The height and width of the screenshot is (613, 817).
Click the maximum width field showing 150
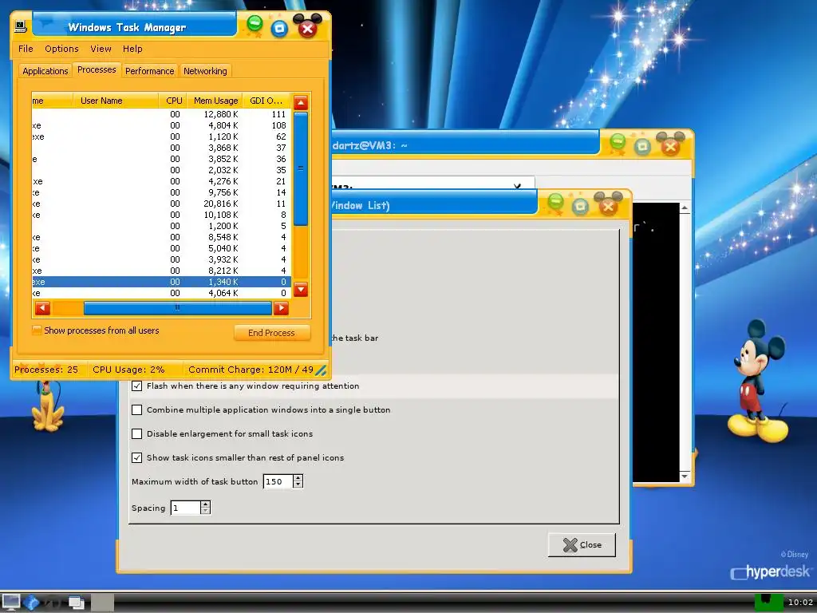(x=278, y=481)
